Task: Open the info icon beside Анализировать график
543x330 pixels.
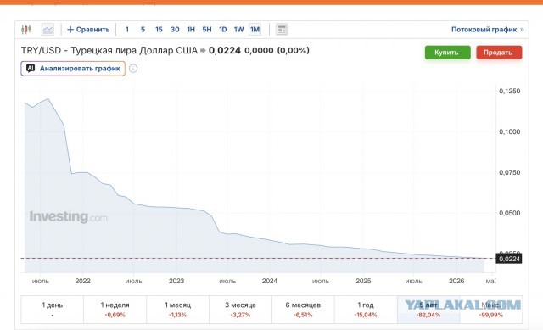Action: click(133, 69)
